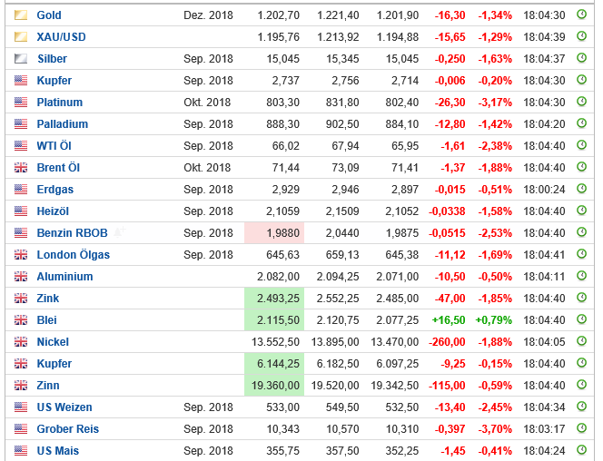603x461 pixels.
Task: Open the Benzin RBOB link
Action: (72, 233)
